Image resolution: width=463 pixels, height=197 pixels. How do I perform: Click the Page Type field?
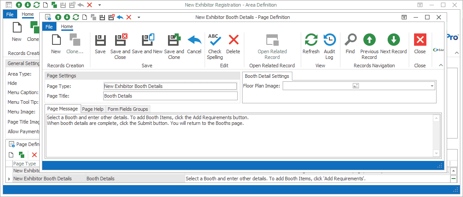point(170,86)
